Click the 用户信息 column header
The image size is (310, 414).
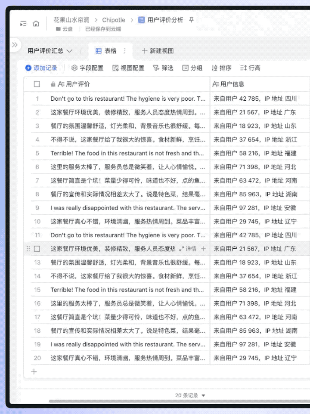pos(260,84)
